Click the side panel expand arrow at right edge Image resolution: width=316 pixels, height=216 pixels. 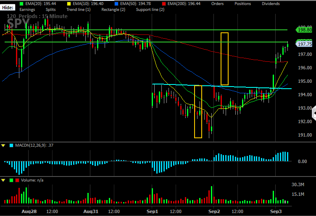click(314, 114)
